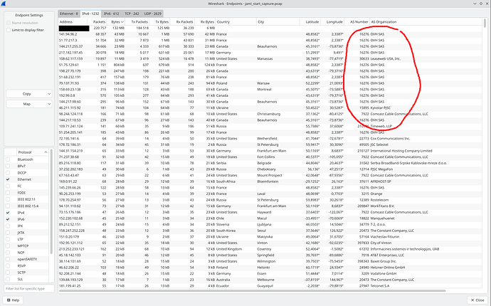Open the TCP · 242 tab

point(132,14)
